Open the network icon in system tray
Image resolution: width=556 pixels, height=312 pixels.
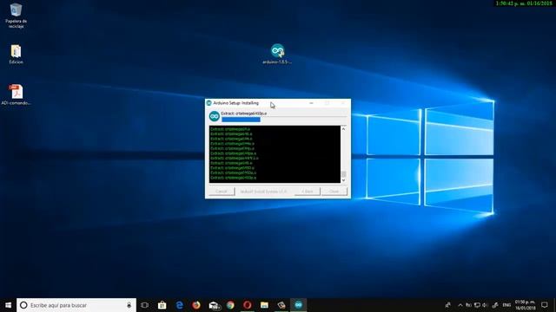click(477, 305)
